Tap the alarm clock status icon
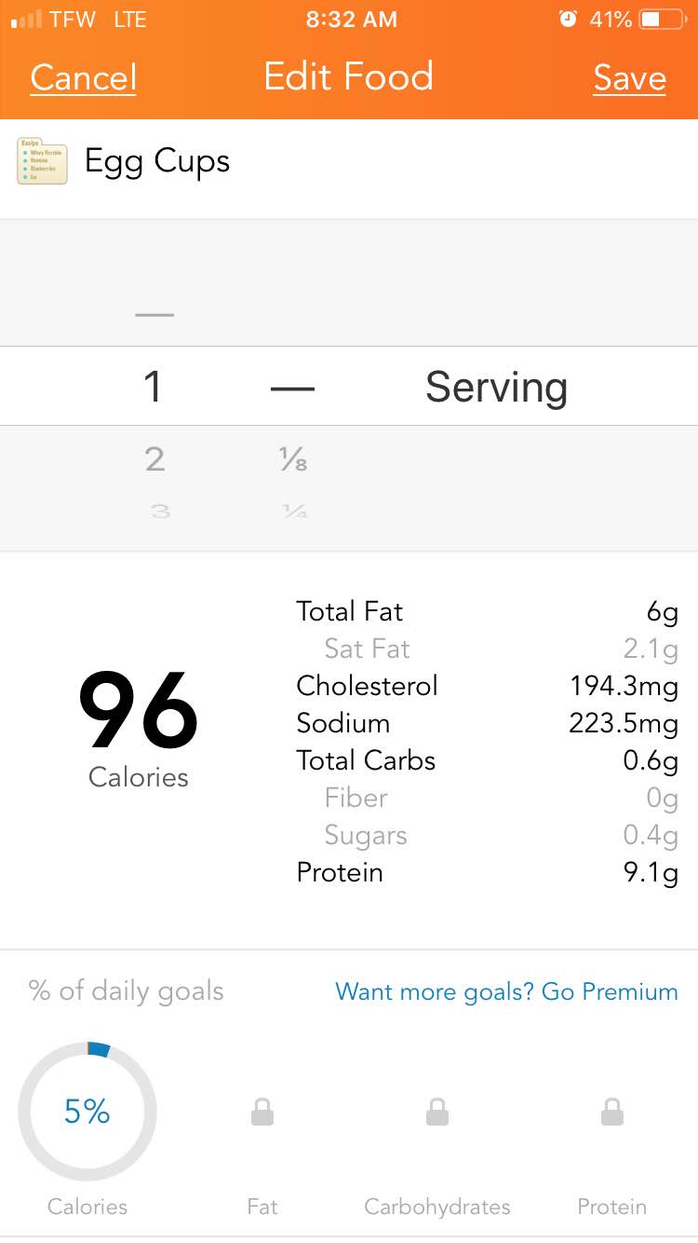This screenshot has width=698, height=1243. coord(568,20)
